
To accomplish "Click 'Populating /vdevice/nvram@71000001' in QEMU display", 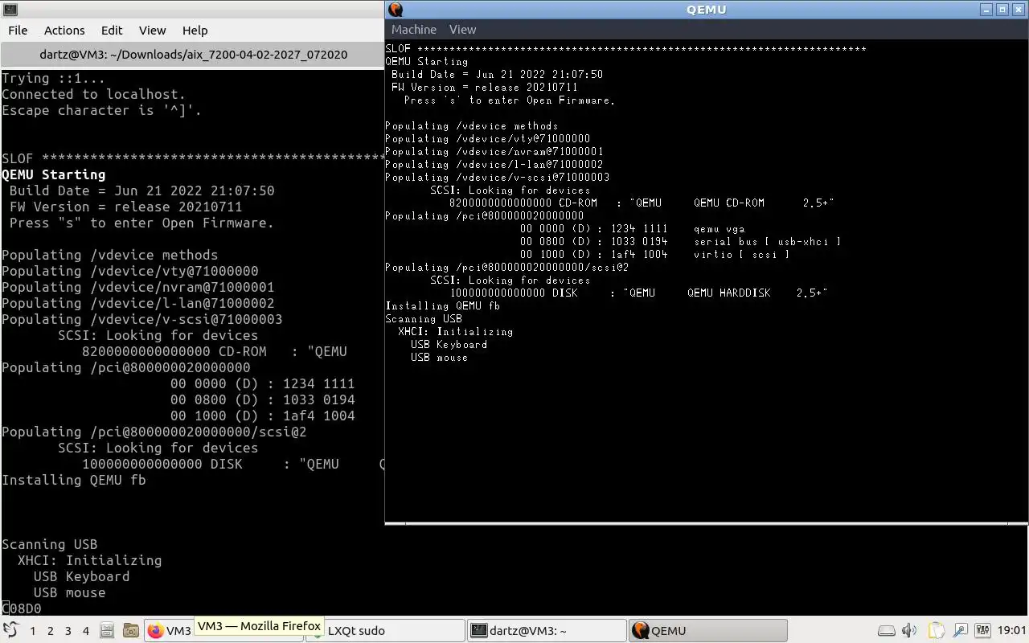I will coord(494,151).
